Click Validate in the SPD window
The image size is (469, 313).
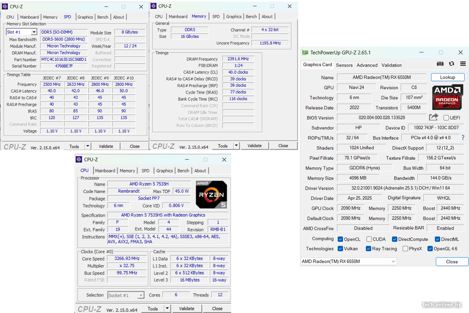[106, 146]
